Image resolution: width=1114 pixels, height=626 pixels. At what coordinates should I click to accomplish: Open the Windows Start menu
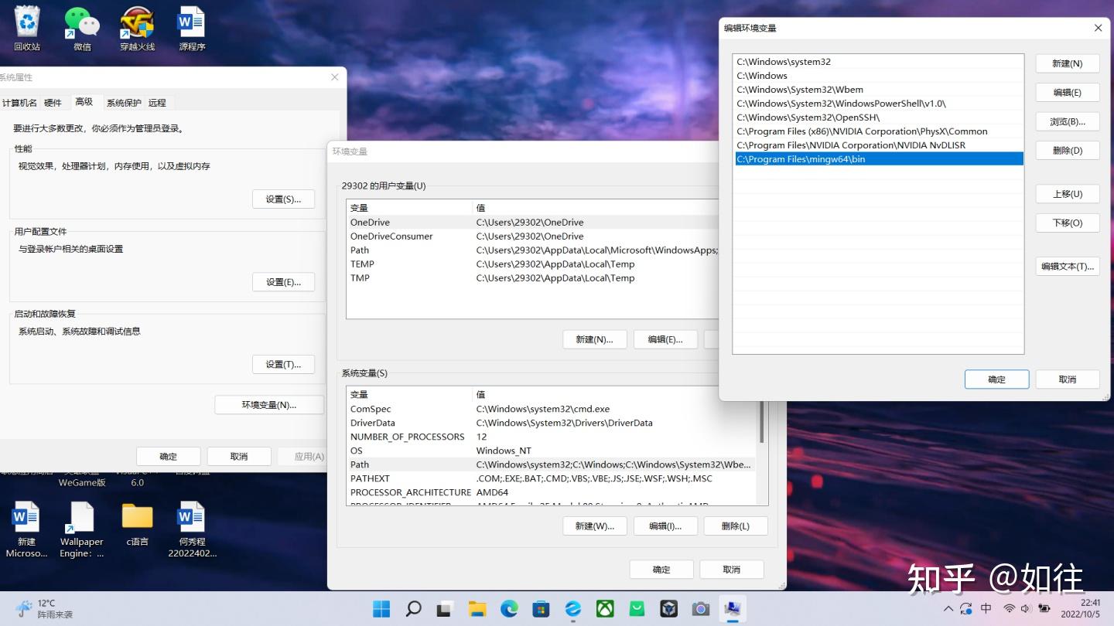[381, 608]
